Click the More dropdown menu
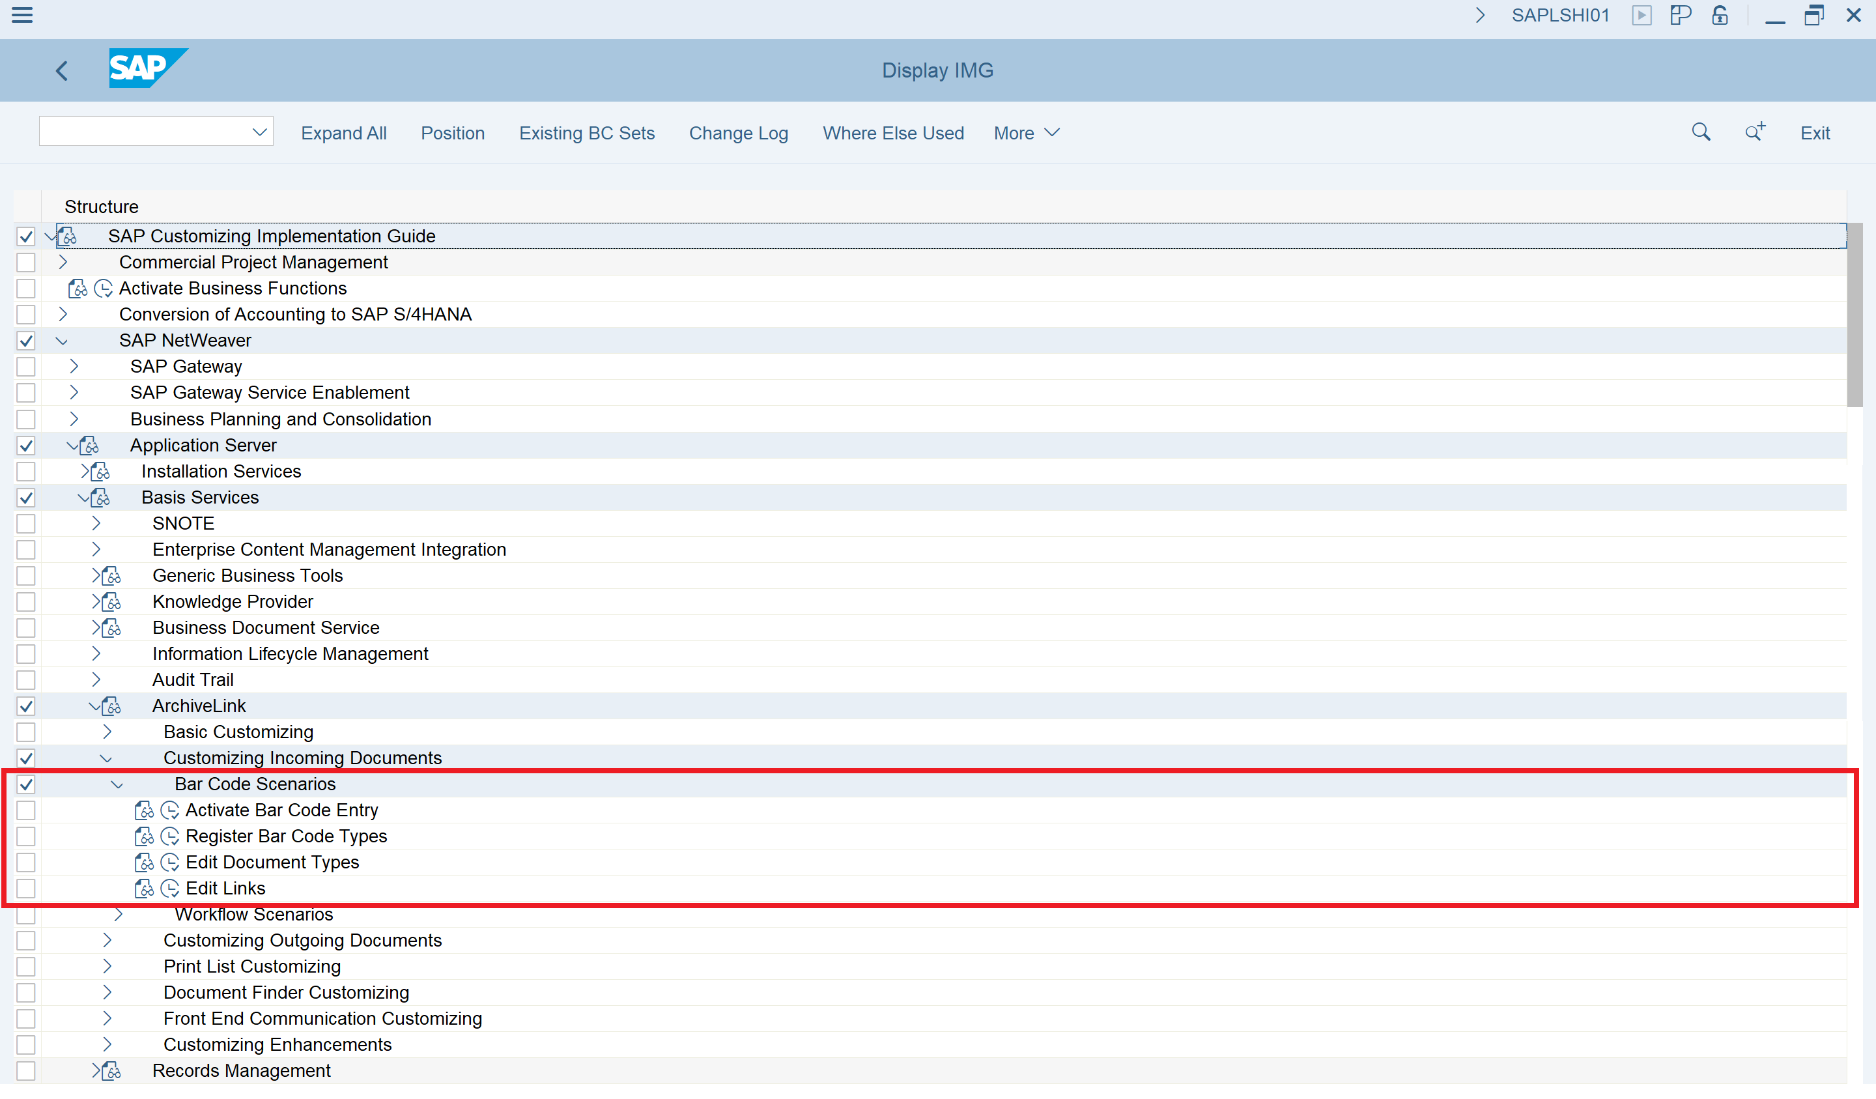 point(1026,132)
